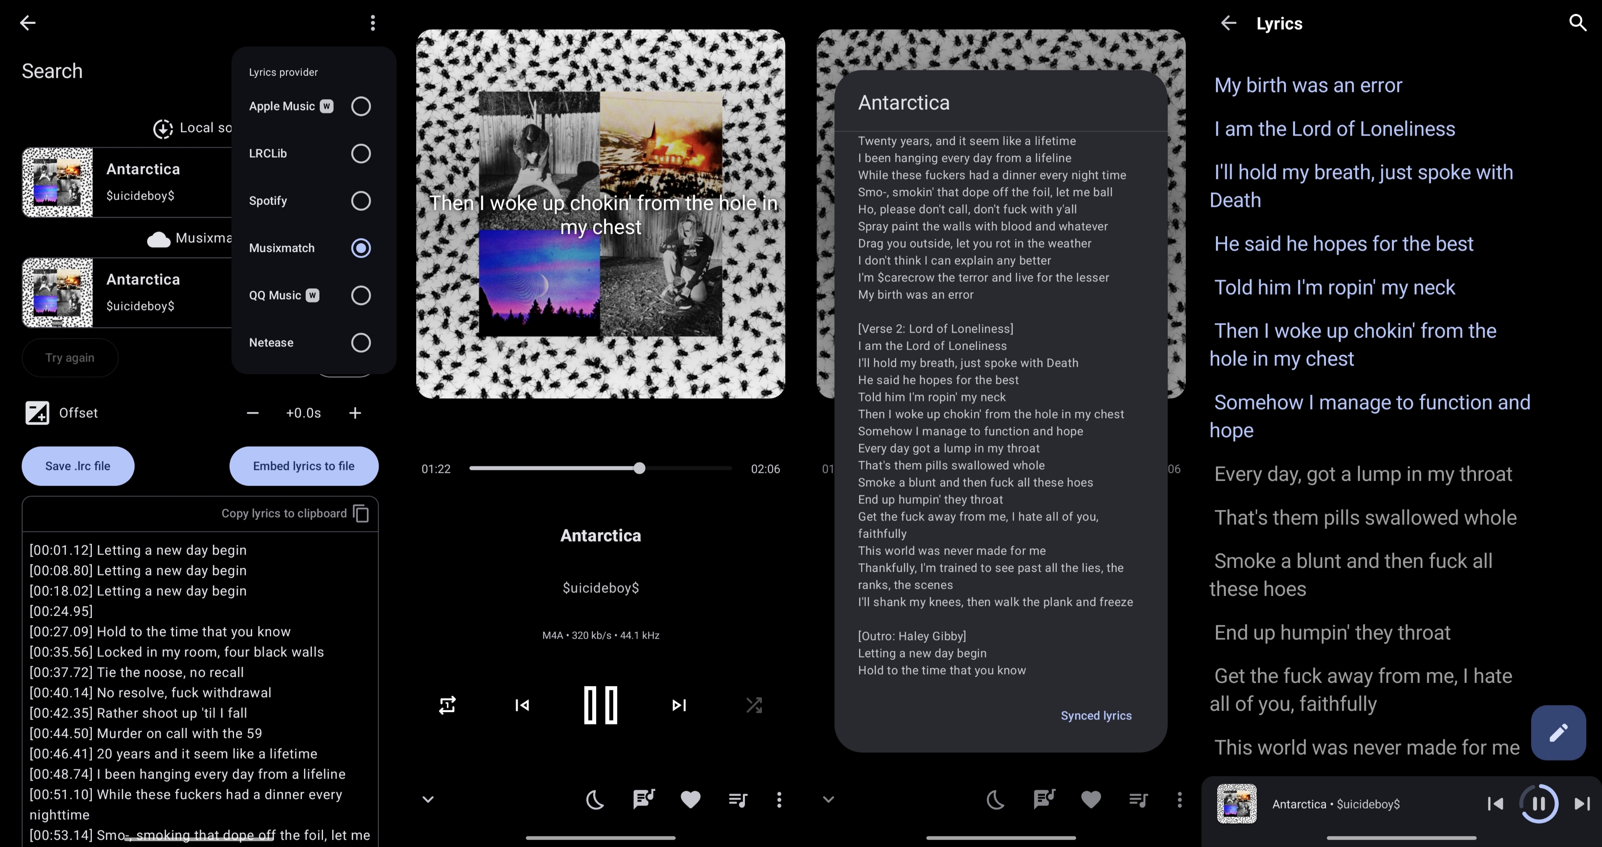Open lyrics icon in player bottom bar
The image size is (1602, 847).
[643, 799]
